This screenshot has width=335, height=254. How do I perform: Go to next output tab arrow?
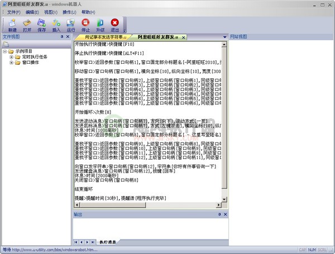pyautogui.click(x=87, y=242)
